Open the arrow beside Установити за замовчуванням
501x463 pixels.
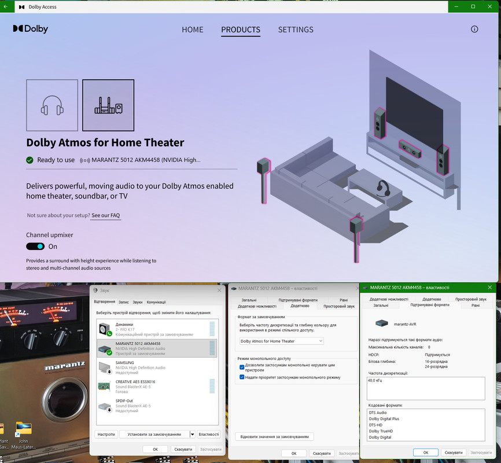pyautogui.click(x=192, y=434)
